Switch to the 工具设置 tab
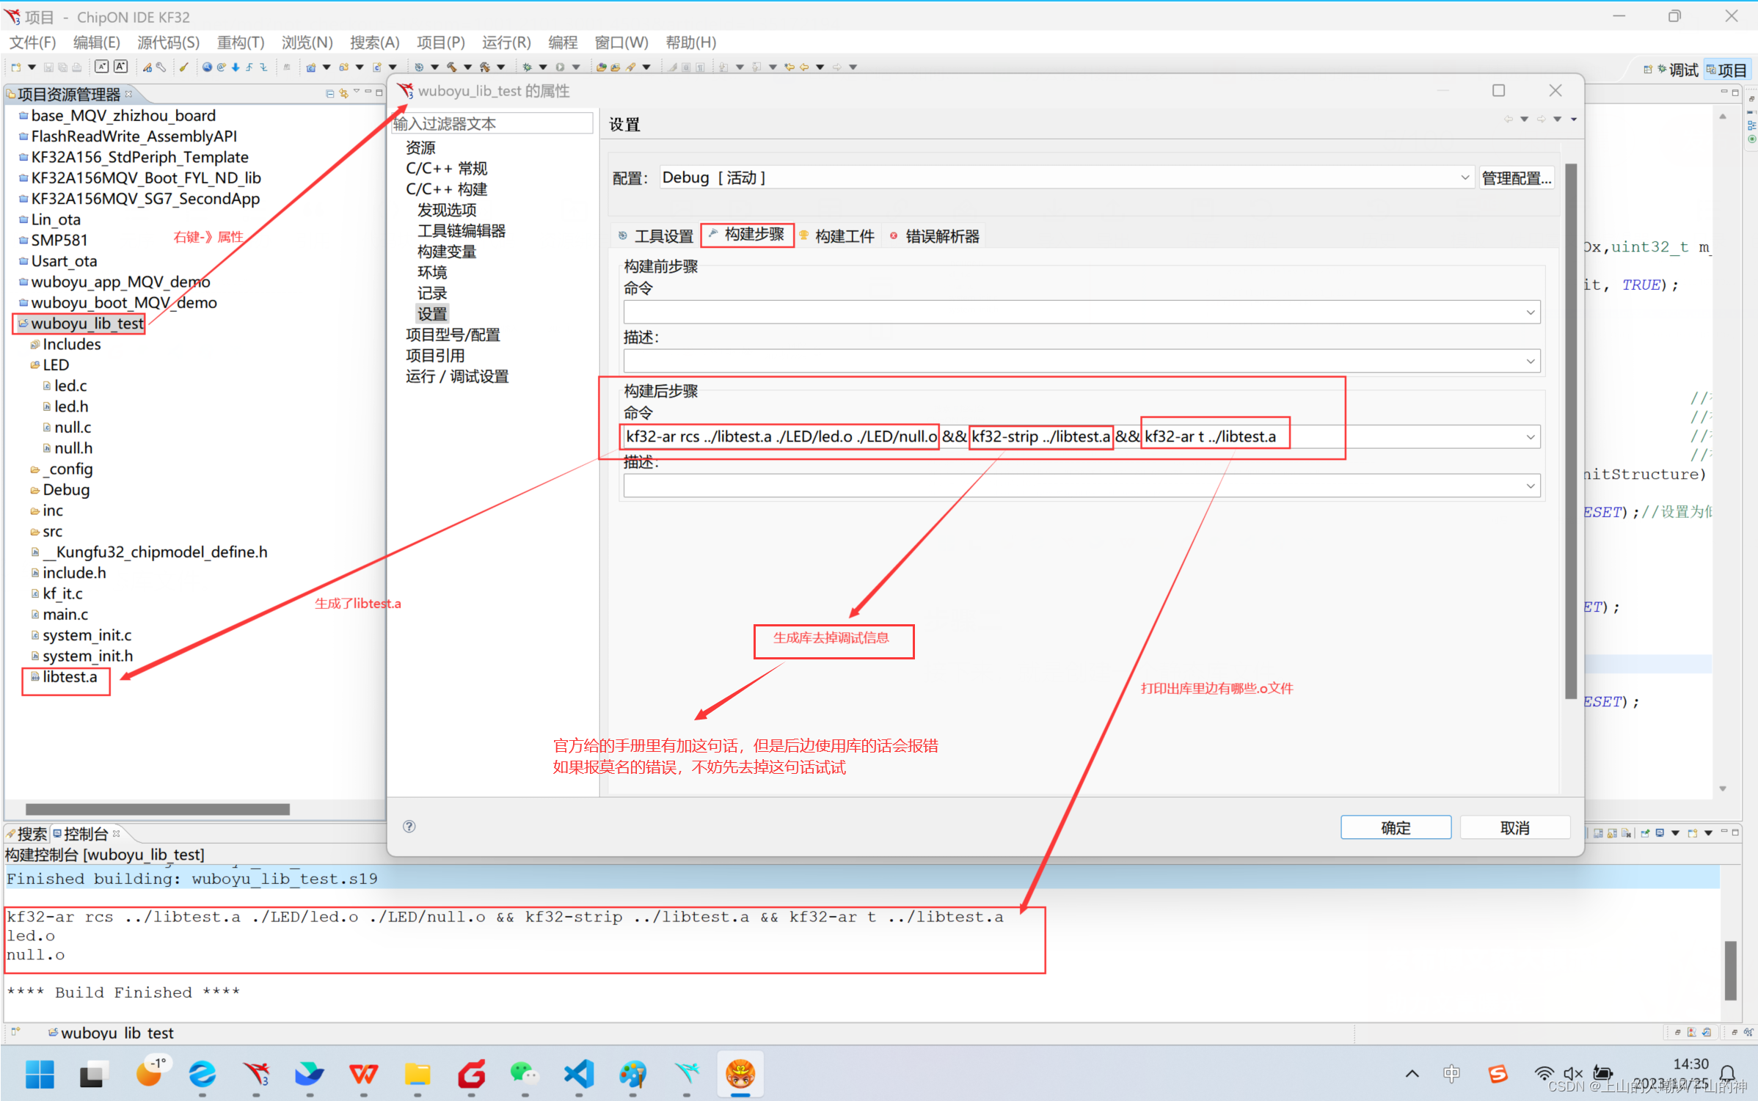 pos(655,236)
